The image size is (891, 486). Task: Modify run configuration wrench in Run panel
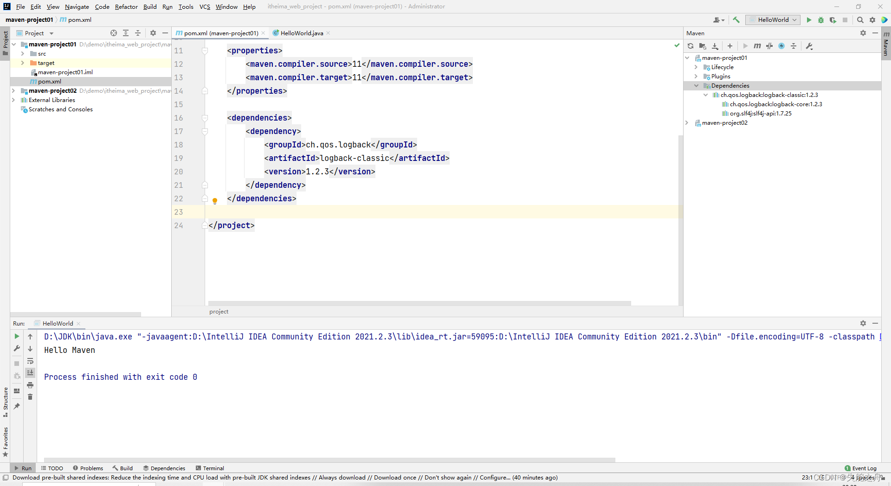17,348
